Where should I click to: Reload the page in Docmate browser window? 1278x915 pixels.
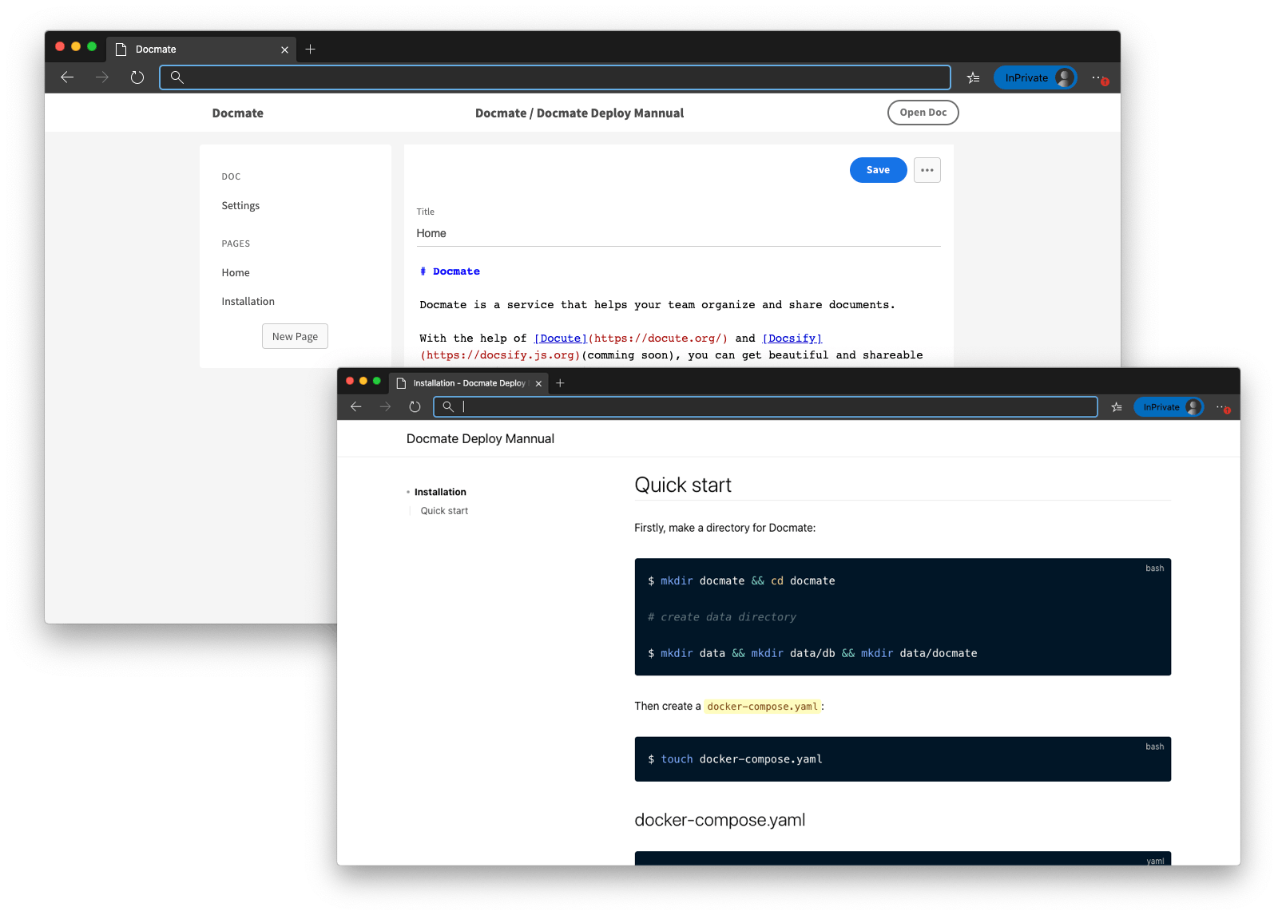click(x=137, y=77)
